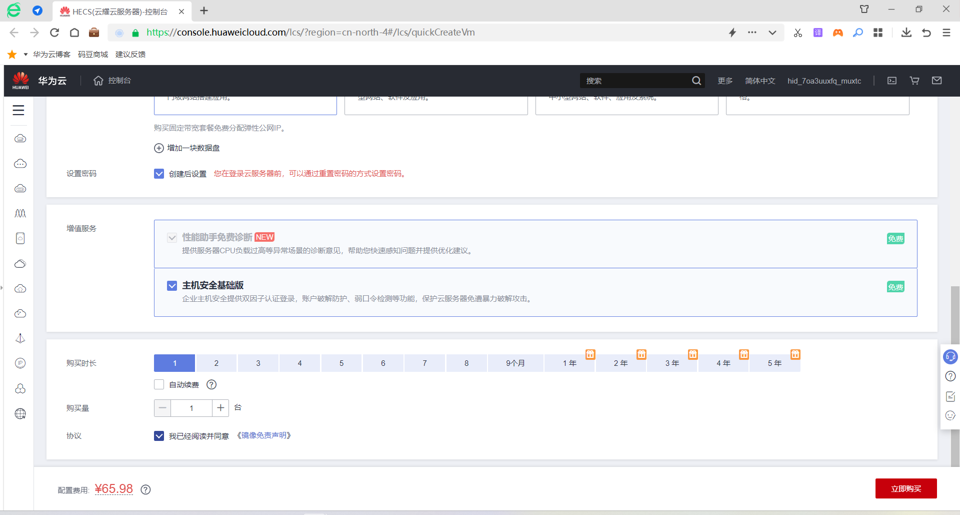
Task: Toggle the 性能助手免费诊断 checkbox
Action: 172,238
